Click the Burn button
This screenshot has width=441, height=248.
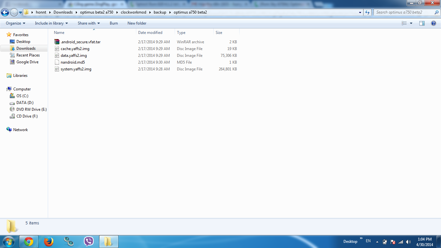(114, 23)
